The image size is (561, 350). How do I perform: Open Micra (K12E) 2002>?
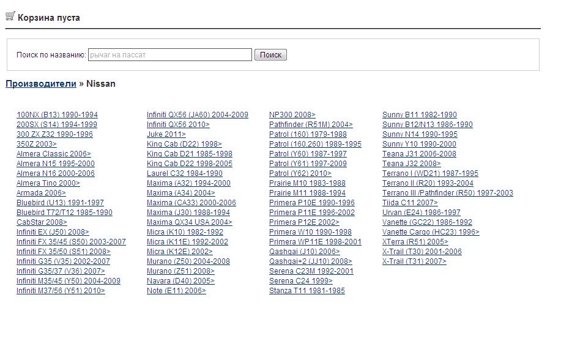point(180,252)
